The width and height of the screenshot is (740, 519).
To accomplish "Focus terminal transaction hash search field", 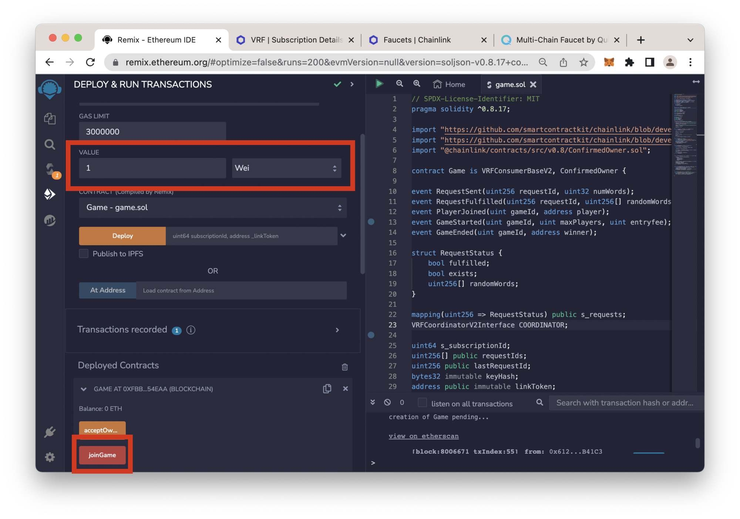I will tap(626, 403).
